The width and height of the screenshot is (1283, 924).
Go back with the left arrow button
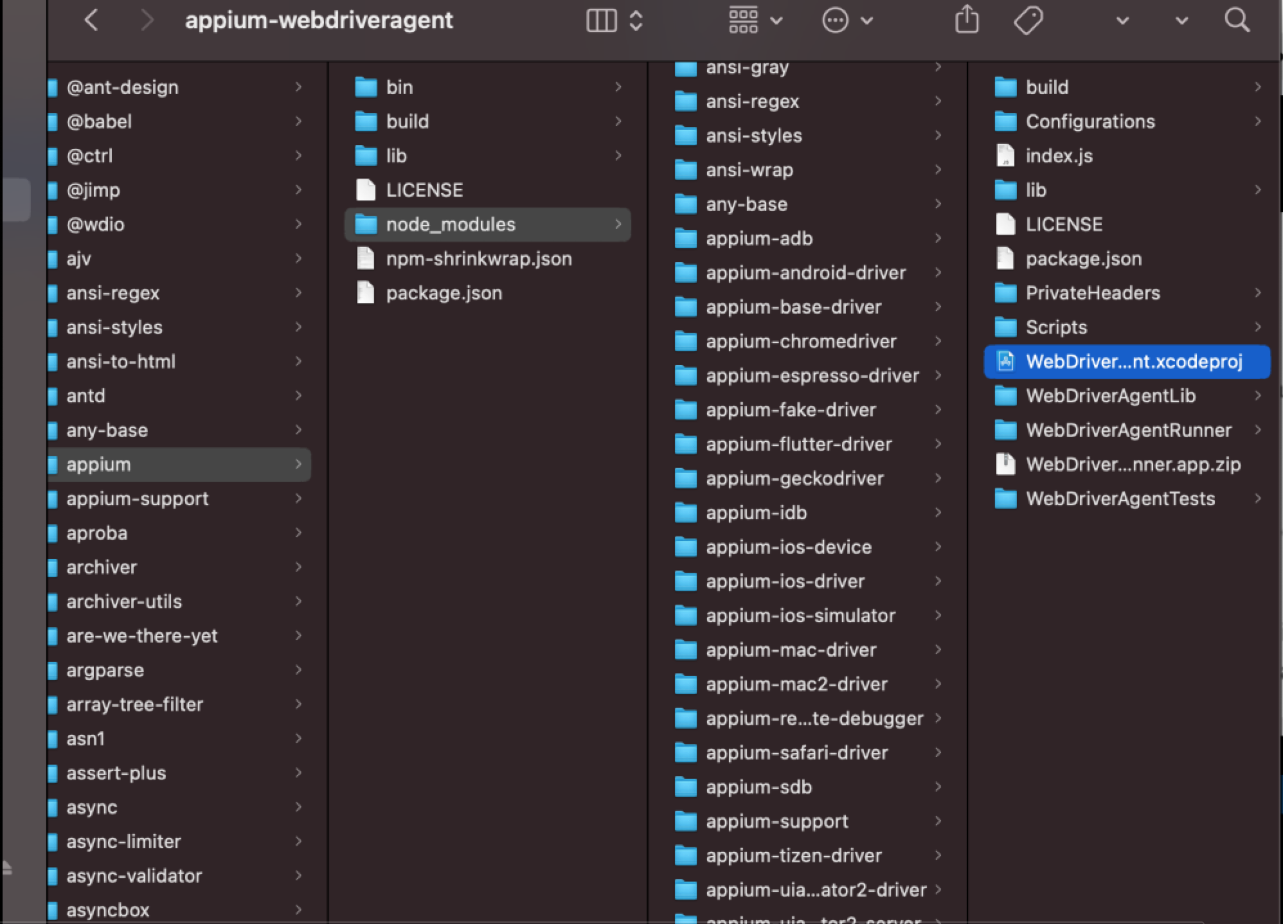91,21
